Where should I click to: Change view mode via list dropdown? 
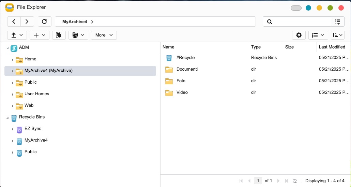tap(318, 35)
